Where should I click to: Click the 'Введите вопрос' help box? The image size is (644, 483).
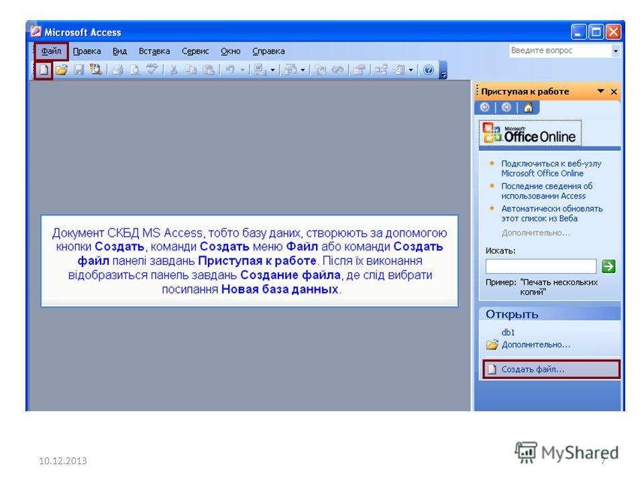(x=560, y=51)
